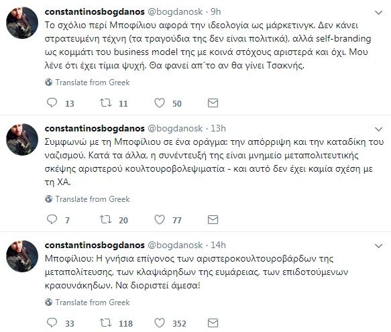Reply to the 14h tweet with 33 replies
This screenshot has height=332, width=391.
point(52,323)
